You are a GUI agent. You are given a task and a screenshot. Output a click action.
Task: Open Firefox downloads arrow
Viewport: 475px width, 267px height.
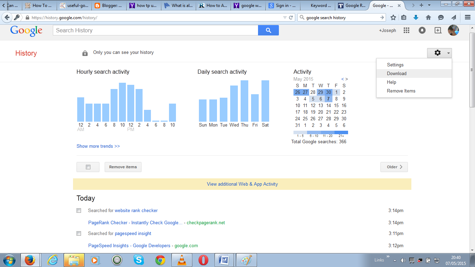click(416, 17)
